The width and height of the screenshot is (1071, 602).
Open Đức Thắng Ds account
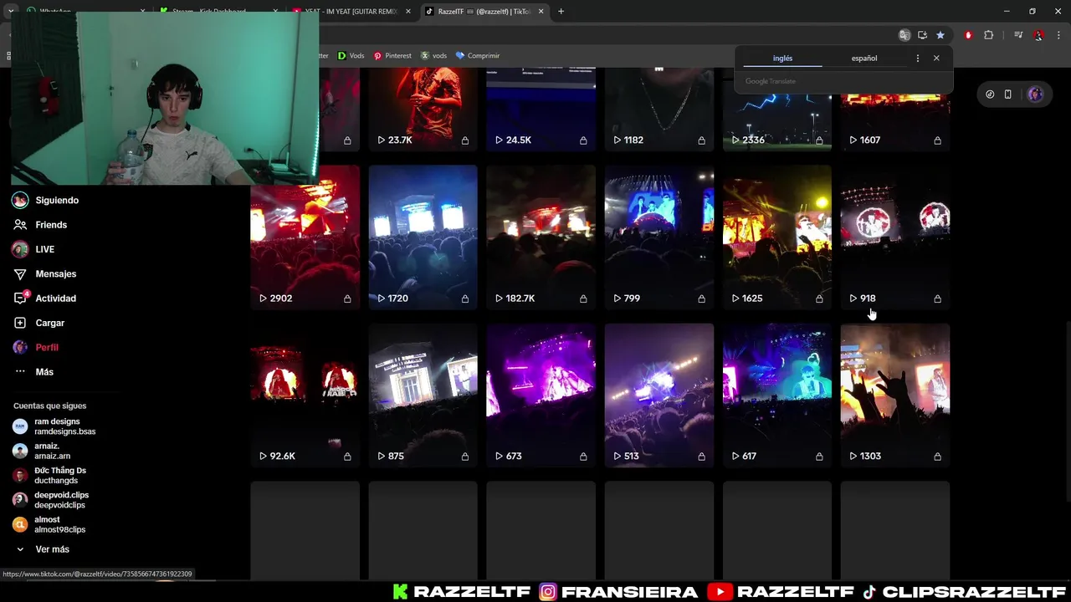49,476
